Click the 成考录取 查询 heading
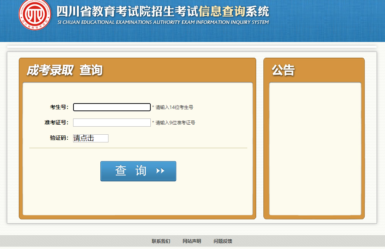Image resolution: width=385 pixels, height=249 pixels. (x=64, y=70)
